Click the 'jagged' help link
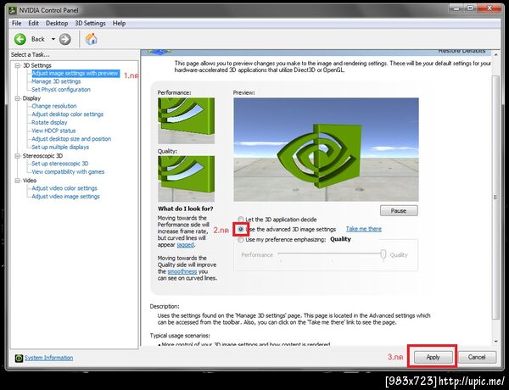This screenshot has width=509, height=390. click(185, 245)
